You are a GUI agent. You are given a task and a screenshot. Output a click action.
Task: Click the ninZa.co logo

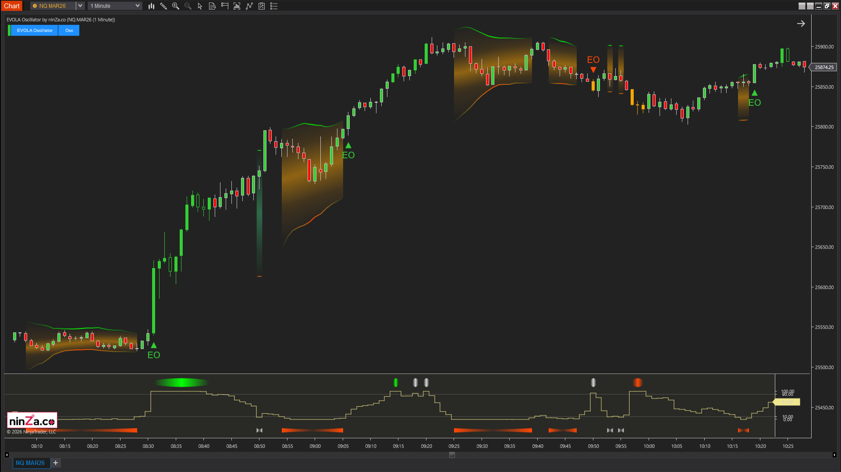click(31, 420)
